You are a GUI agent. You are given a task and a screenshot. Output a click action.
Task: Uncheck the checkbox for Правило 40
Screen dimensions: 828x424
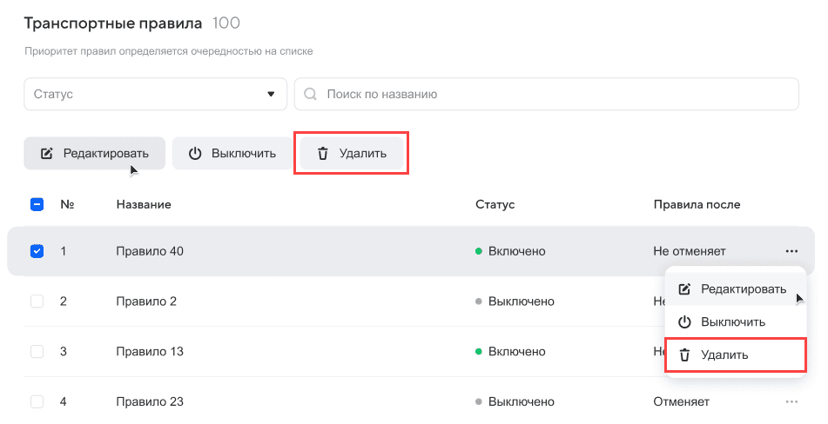click(37, 251)
